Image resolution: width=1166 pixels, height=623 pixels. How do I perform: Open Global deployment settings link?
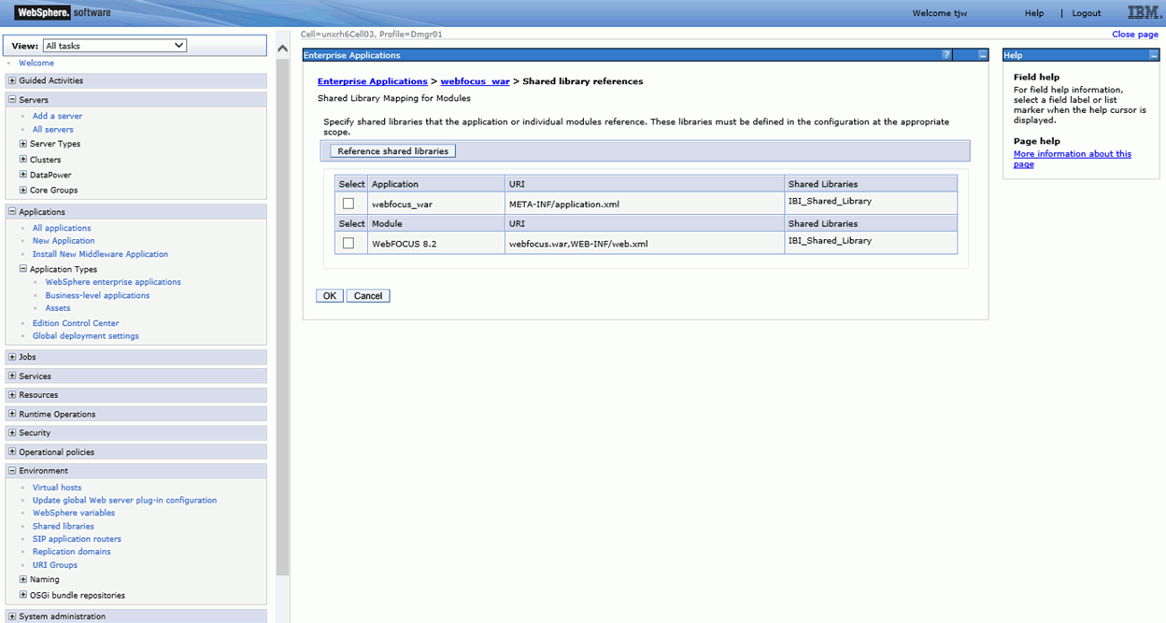tap(86, 336)
